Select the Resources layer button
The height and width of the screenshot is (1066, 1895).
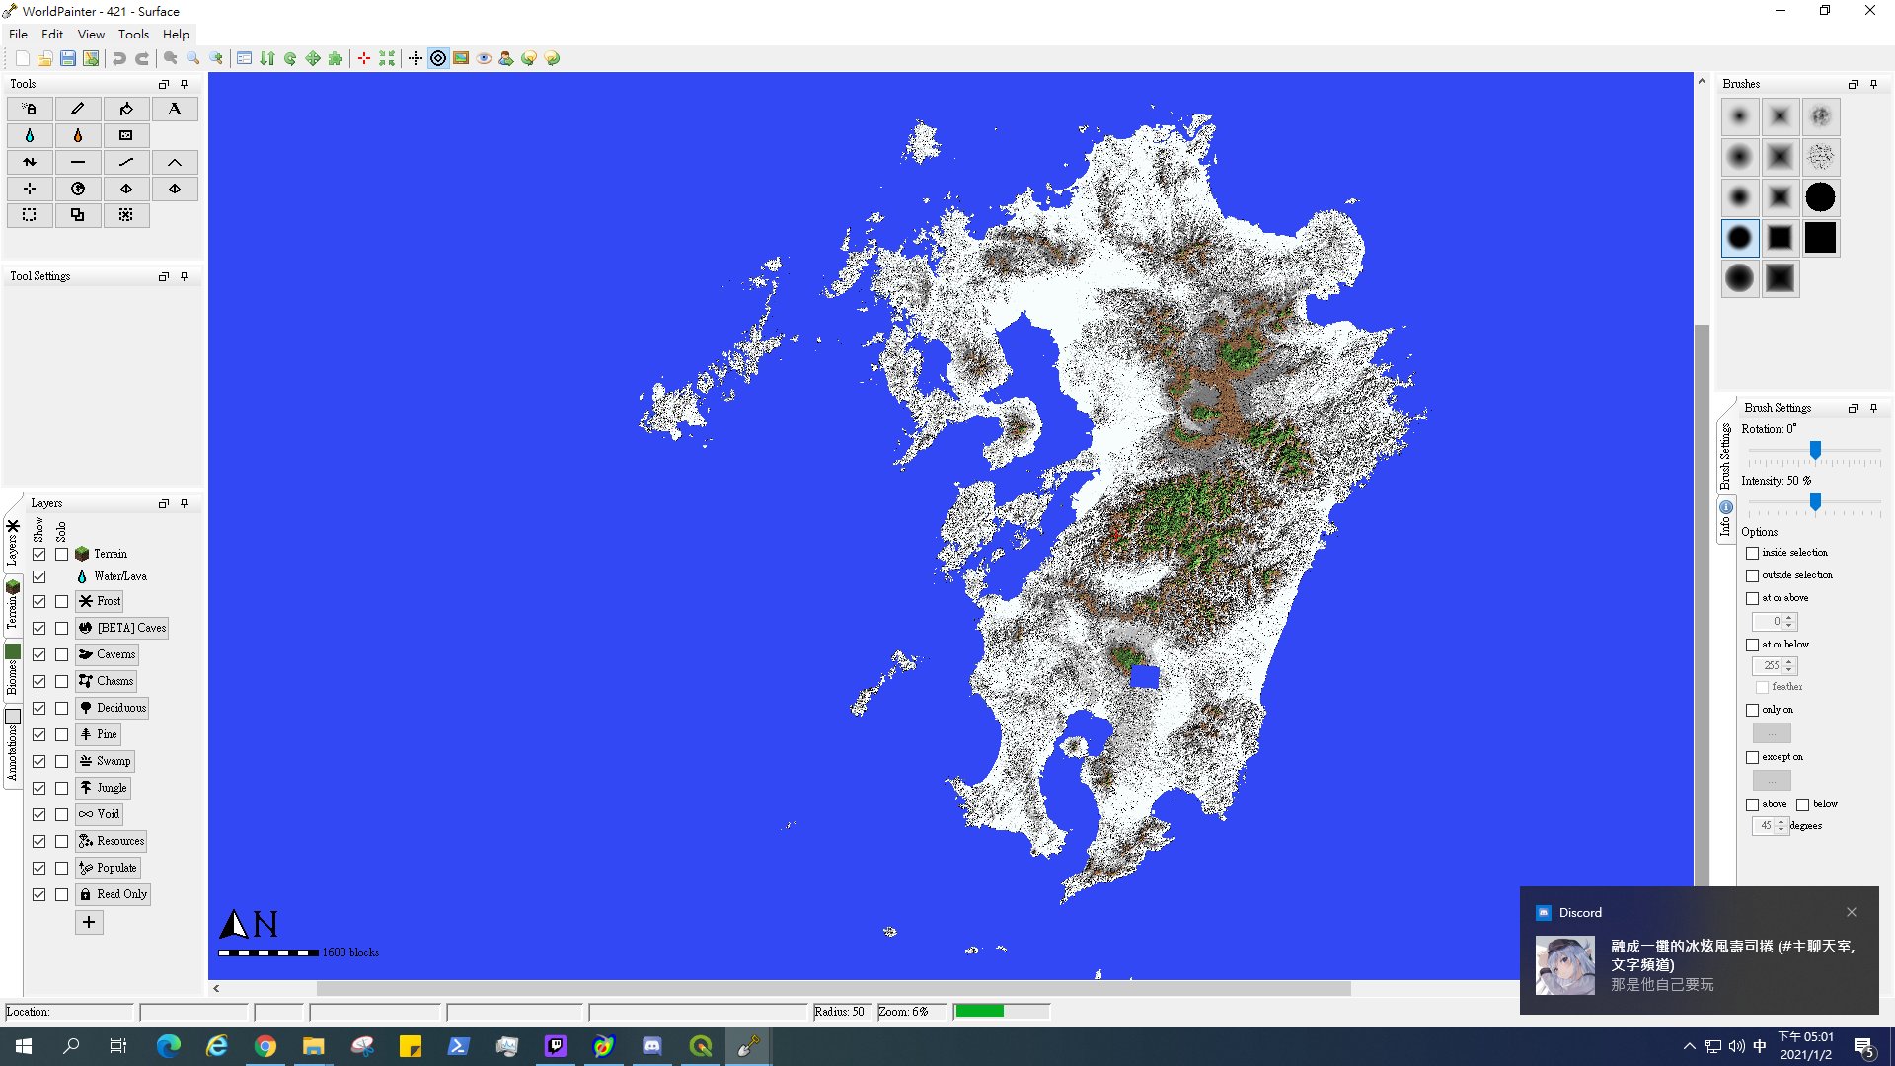click(x=112, y=841)
